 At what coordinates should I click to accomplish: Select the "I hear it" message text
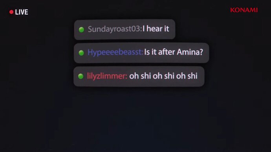[x=156, y=29]
